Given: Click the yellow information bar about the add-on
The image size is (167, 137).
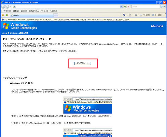Looking at the screenshot, I should 84,19.
